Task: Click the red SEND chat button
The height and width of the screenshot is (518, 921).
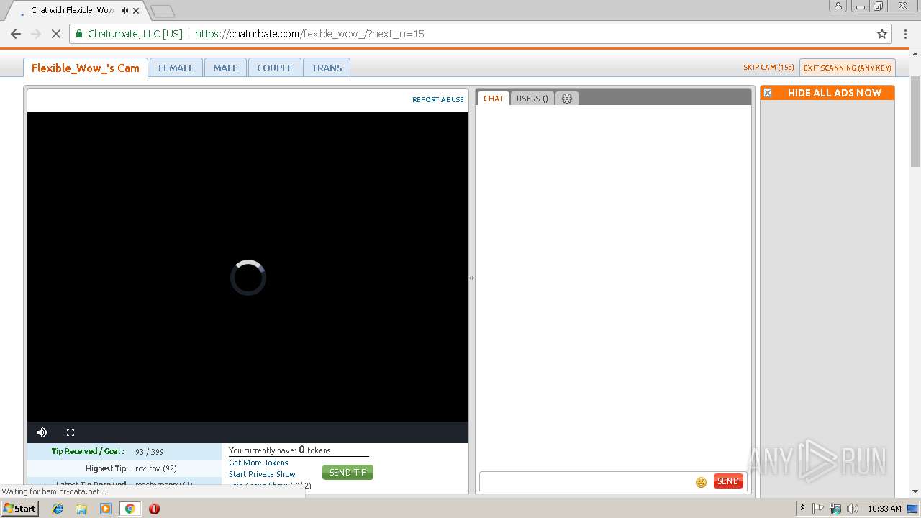Action: click(x=728, y=481)
